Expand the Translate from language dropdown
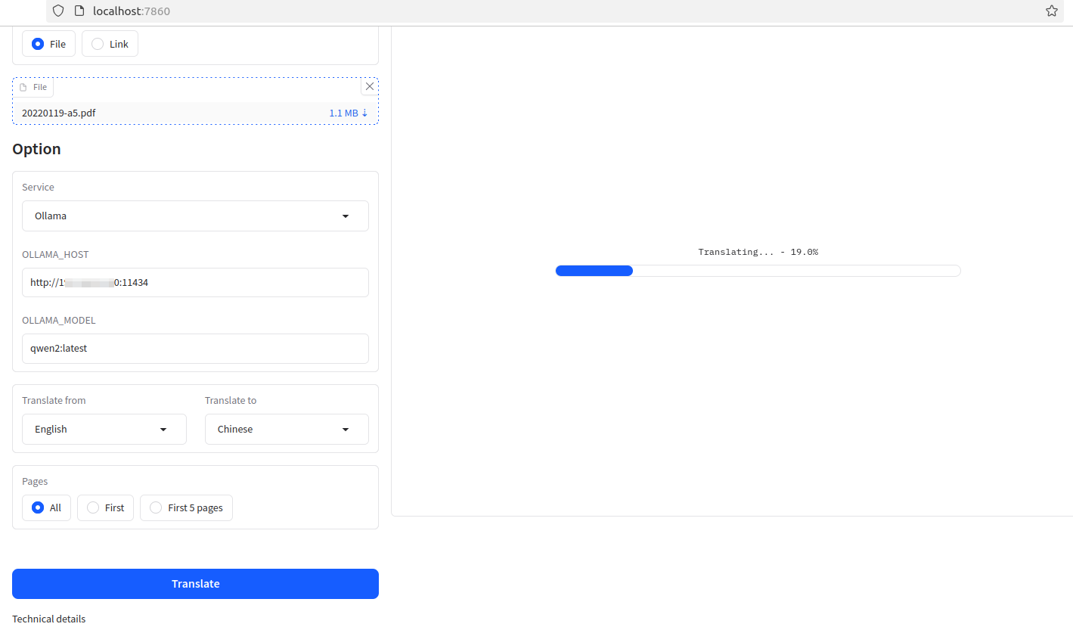1073x630 pixels. tap(104, 429)
